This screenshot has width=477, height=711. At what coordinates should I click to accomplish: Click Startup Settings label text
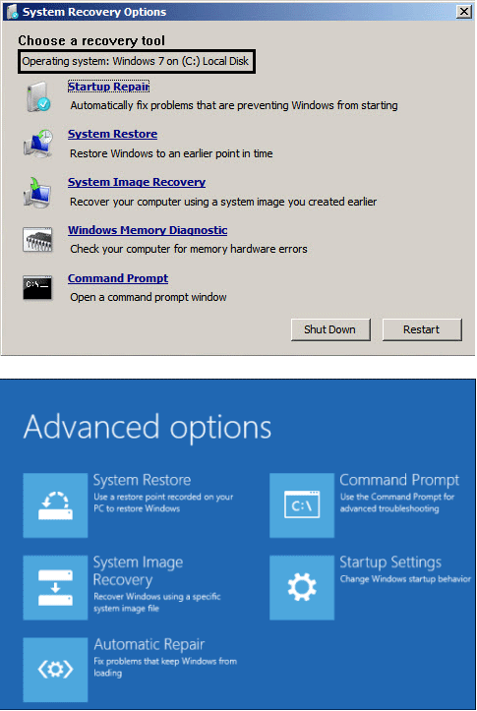[390, 563]
